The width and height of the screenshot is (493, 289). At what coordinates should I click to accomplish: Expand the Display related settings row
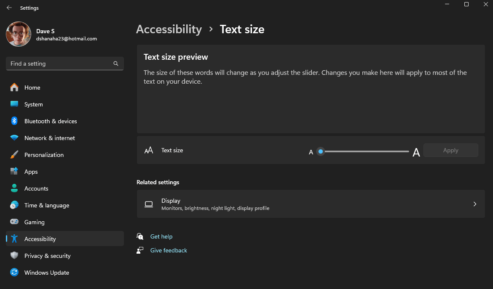pos(311,204)
